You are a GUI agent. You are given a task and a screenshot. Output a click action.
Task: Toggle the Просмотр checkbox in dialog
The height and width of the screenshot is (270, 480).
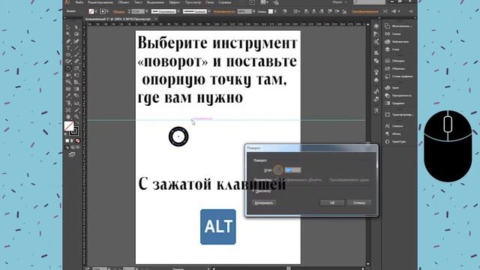[x=254, y=190]
